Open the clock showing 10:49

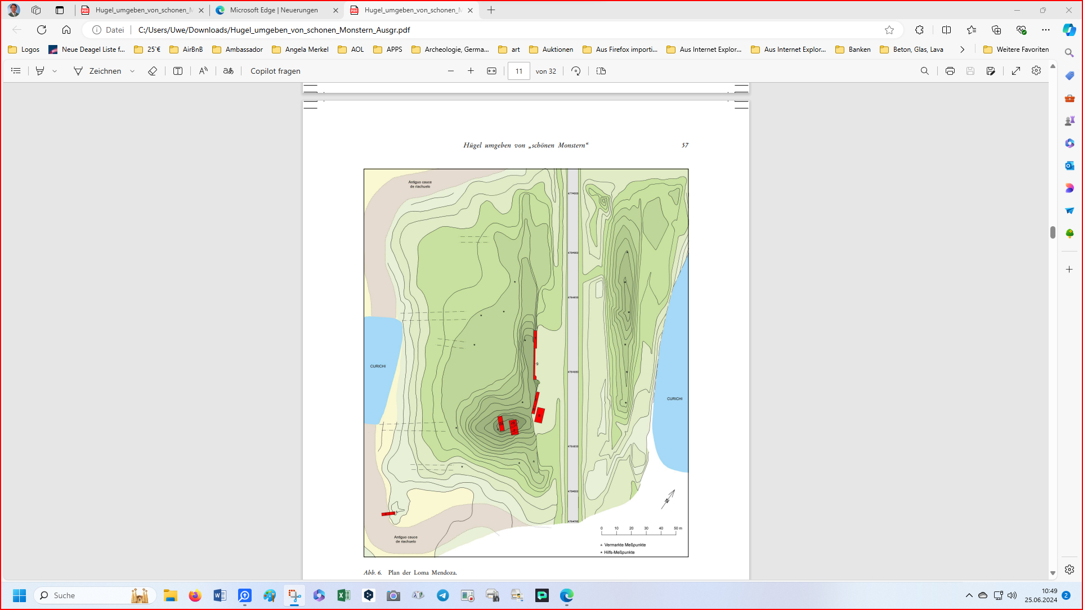1041,595
